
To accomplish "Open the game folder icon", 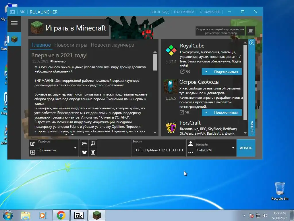I will pyautogui.click(x=84, y=144).
